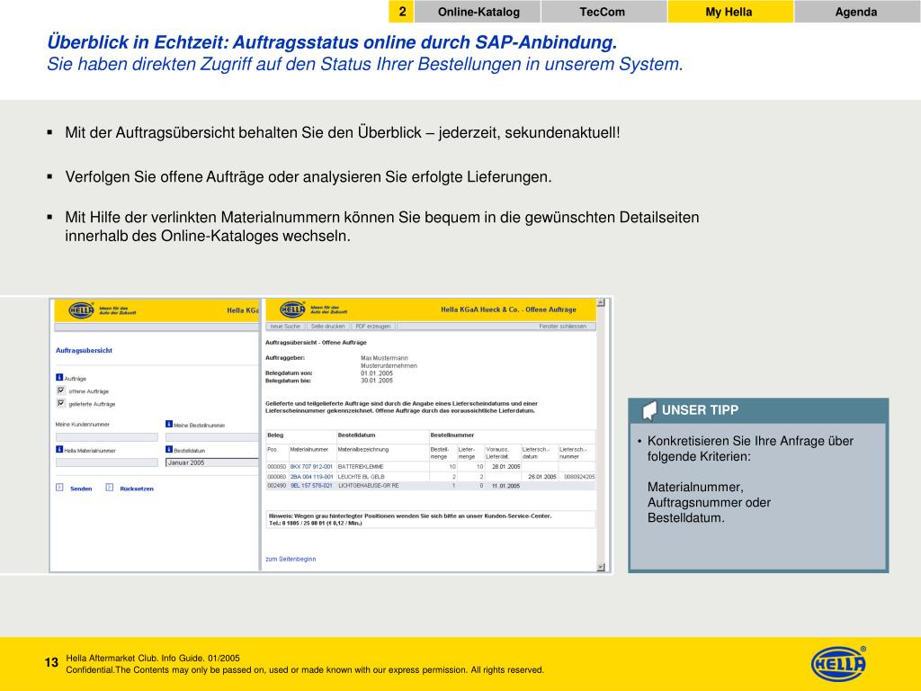Click the Bestelldatum column header
The height and width of the screenshot is (691, 921).
tap(356, 435)
